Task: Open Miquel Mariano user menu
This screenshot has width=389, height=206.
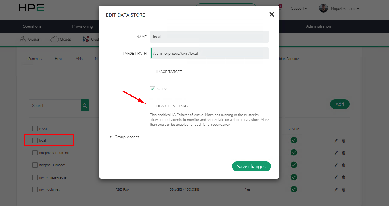Action: [345, 9]
